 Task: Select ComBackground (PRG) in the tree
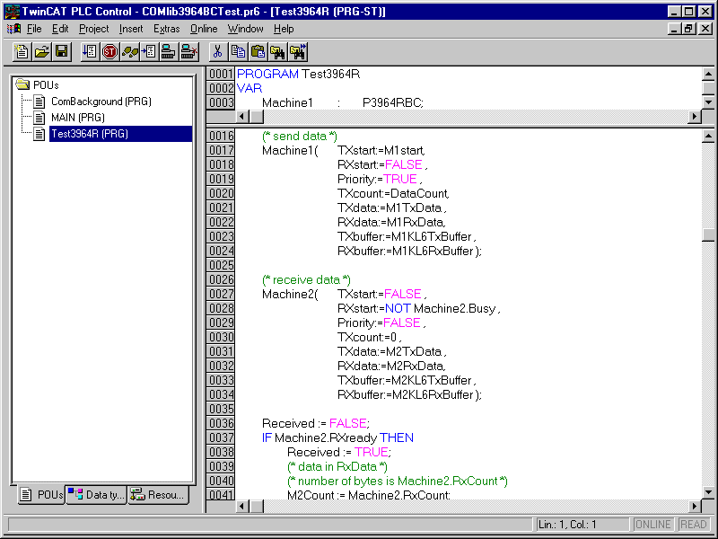click(101, 102)
